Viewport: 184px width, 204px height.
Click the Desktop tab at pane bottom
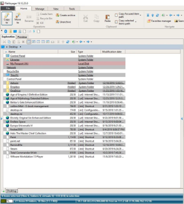pyautogui.click(x=12, y=191)
